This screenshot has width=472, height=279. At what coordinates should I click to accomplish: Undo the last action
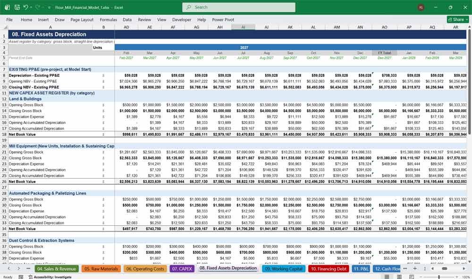pyautogui.click(x=25, y=7)
